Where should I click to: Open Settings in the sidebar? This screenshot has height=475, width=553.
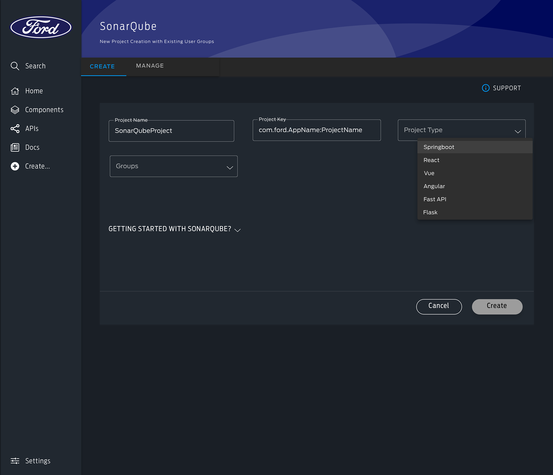(x=38, y=461)
